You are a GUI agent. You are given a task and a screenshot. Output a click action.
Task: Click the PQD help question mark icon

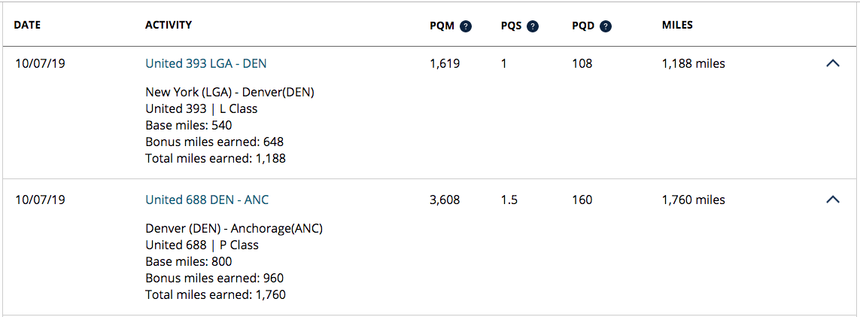[x=605, y=26]
